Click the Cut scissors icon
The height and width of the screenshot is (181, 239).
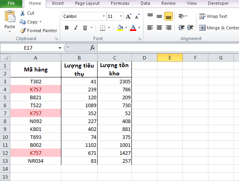point(22,13)
